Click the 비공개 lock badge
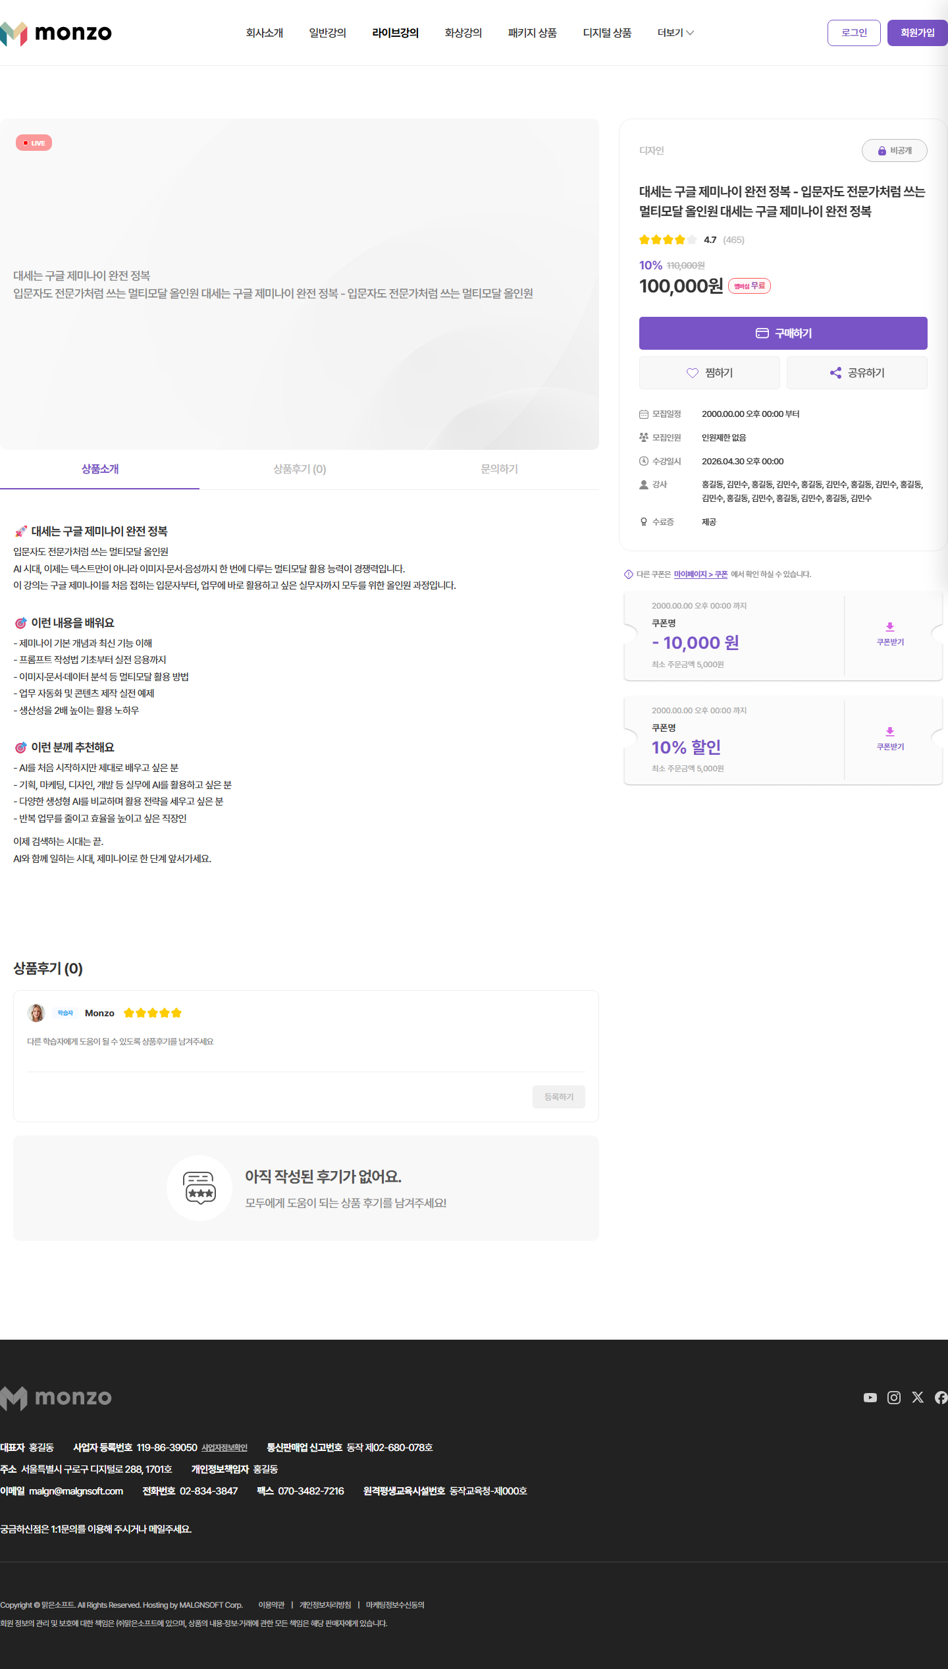This screenshot has height=1669, width=948. [x=894, y=150]
